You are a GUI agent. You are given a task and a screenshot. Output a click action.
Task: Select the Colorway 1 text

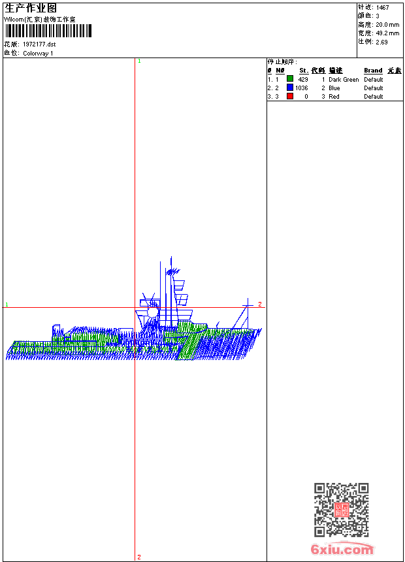coord(38,54)
